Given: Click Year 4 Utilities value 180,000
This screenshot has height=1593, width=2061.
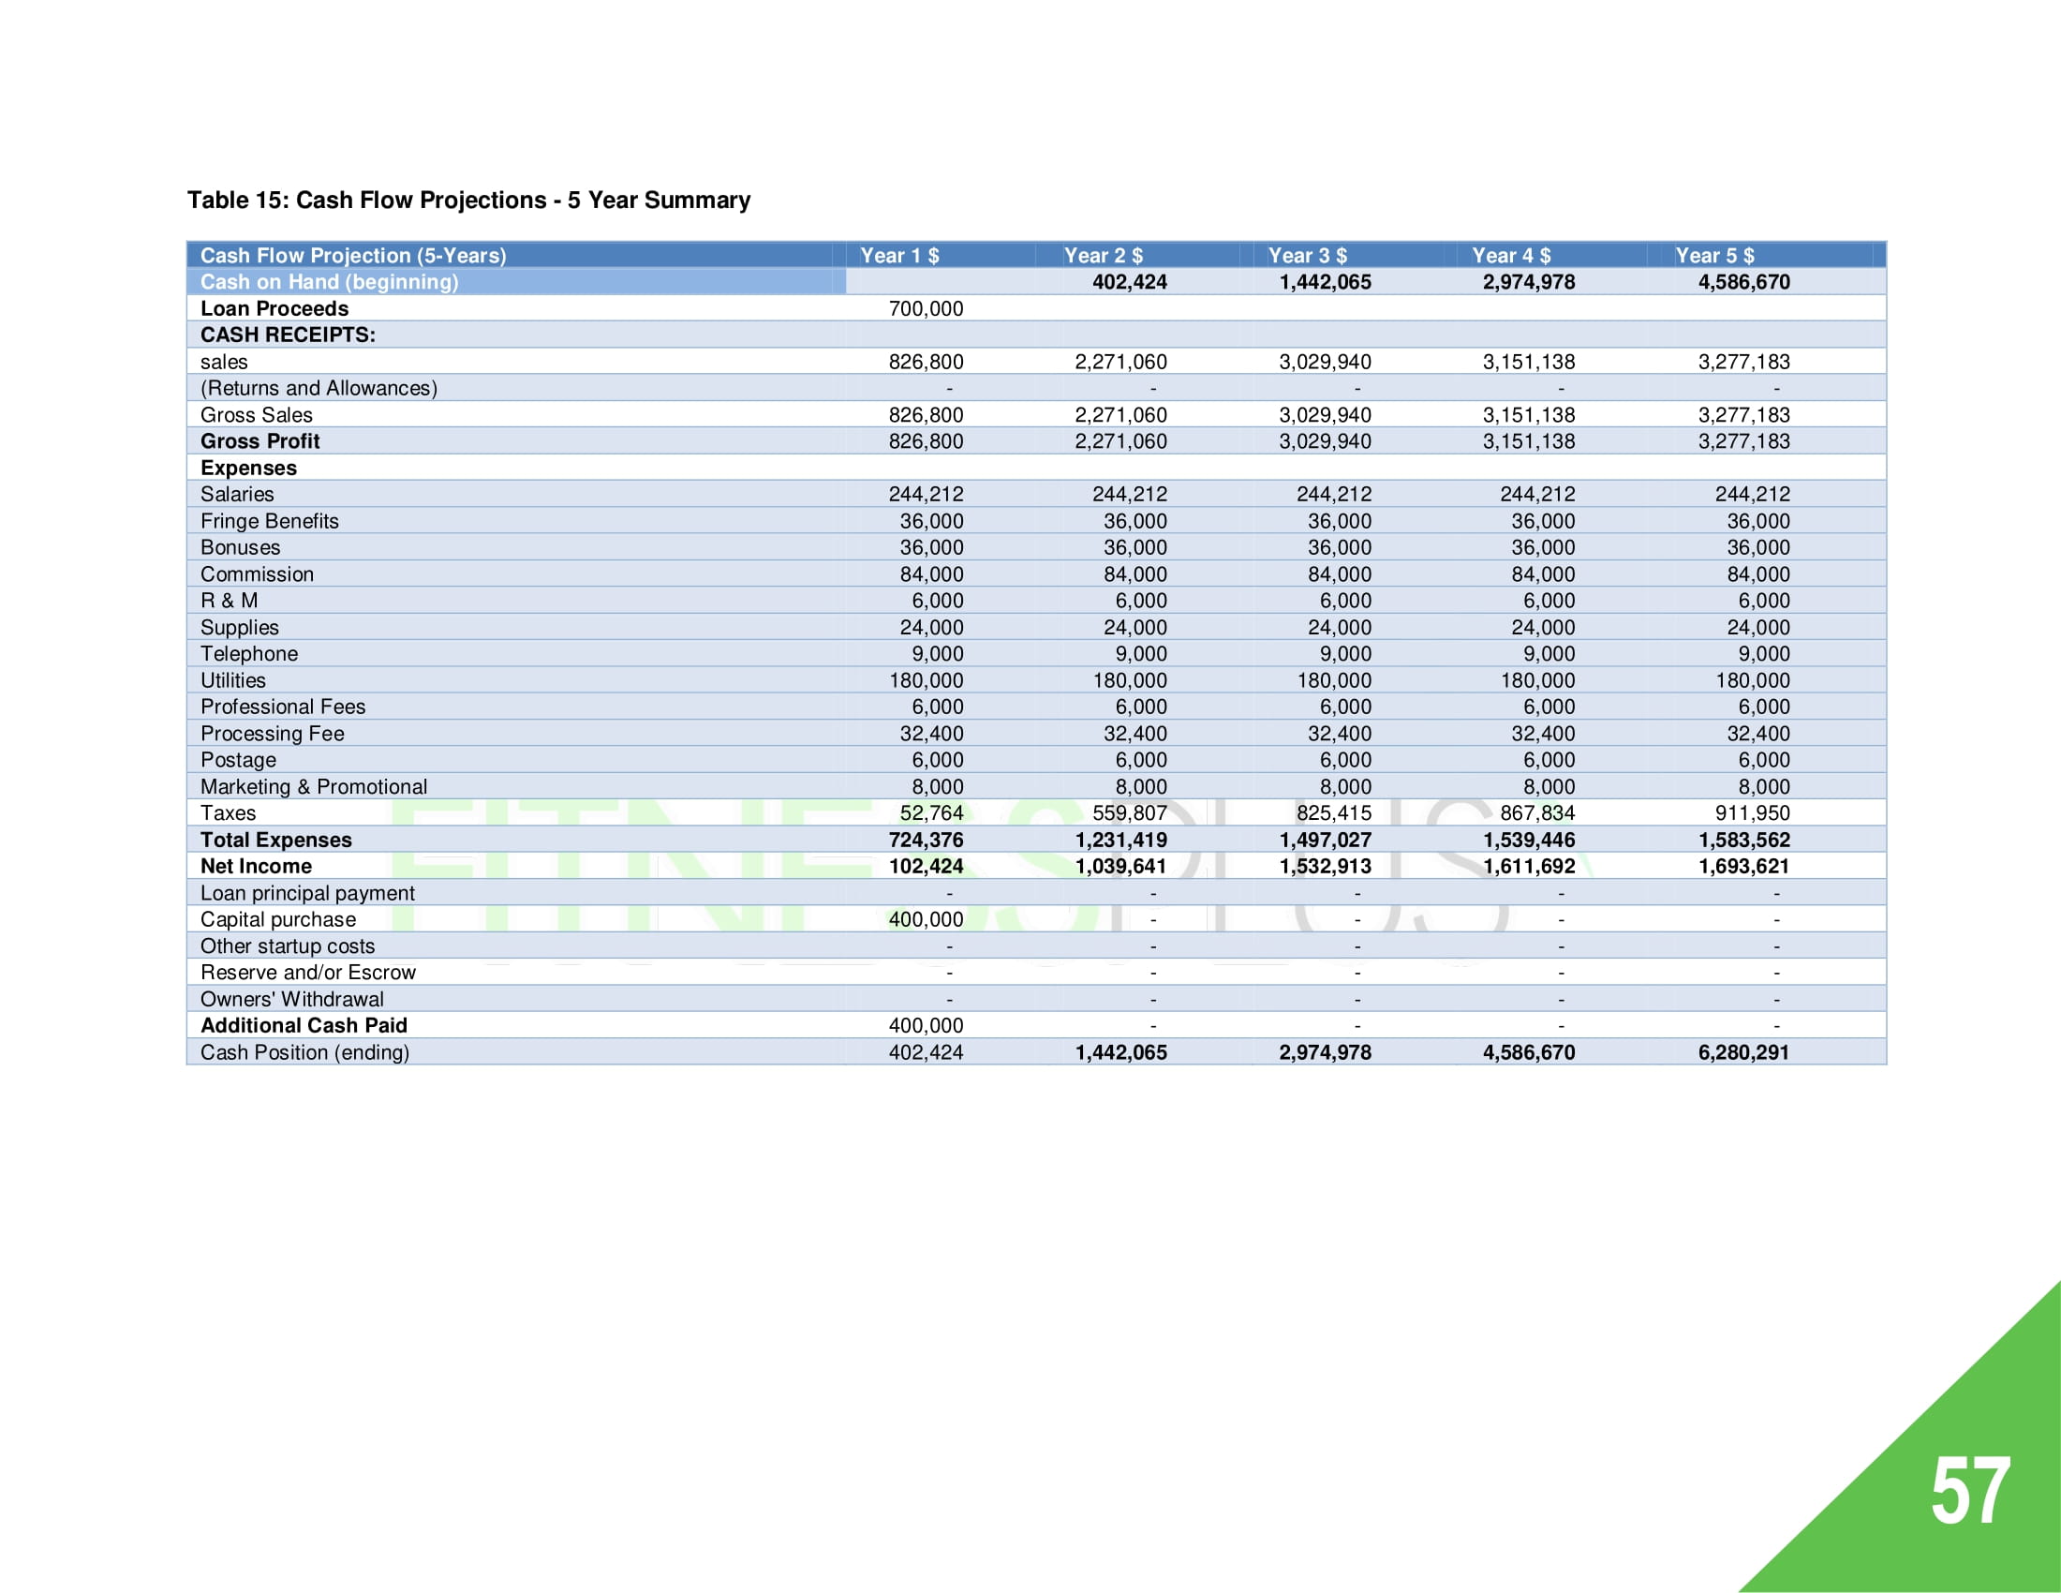Looking at the screenshot, I should 1536,680.
